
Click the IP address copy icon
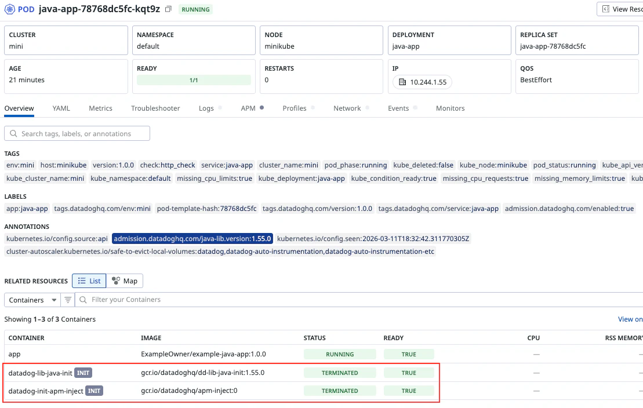[x=402, y=82]
